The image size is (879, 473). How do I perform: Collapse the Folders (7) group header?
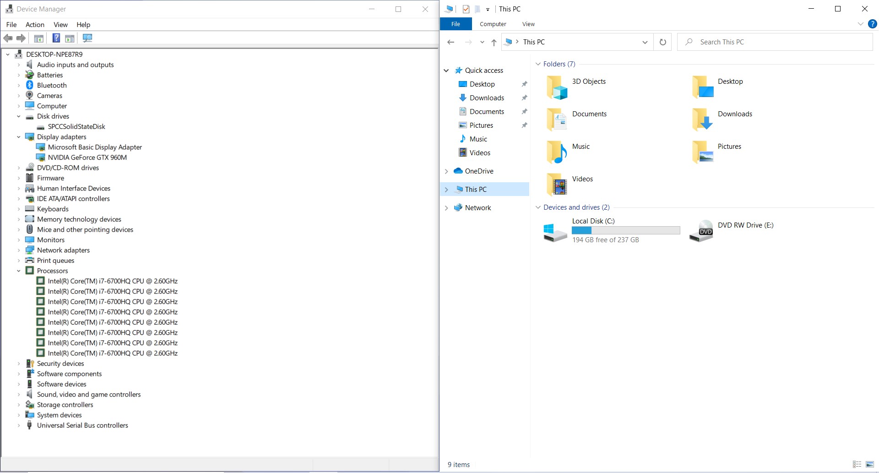coord(538,64)
